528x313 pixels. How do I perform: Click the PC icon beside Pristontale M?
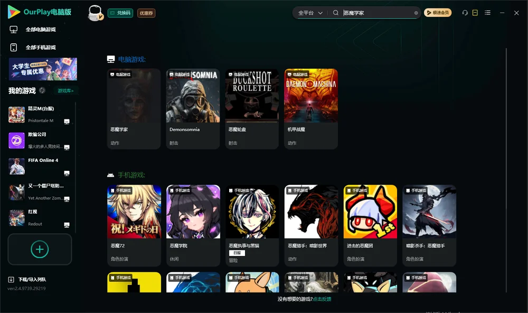(x=67, y=122)
